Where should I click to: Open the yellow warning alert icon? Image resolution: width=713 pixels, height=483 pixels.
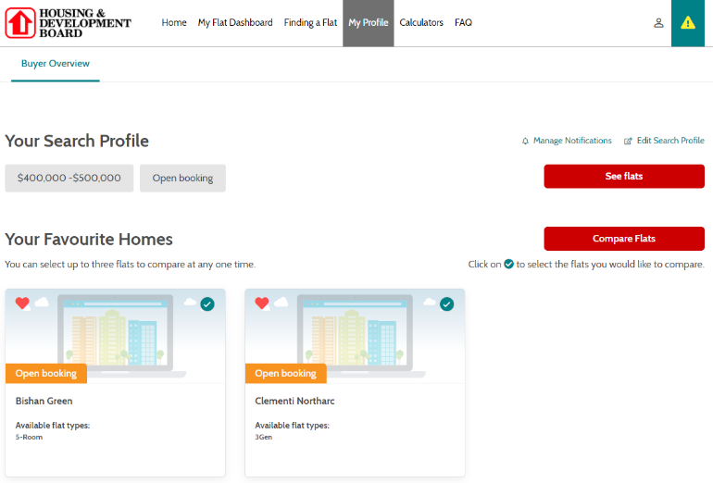click(687, 23)
